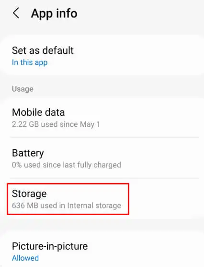
Task: Open Battery usage details
Action: 102,158
